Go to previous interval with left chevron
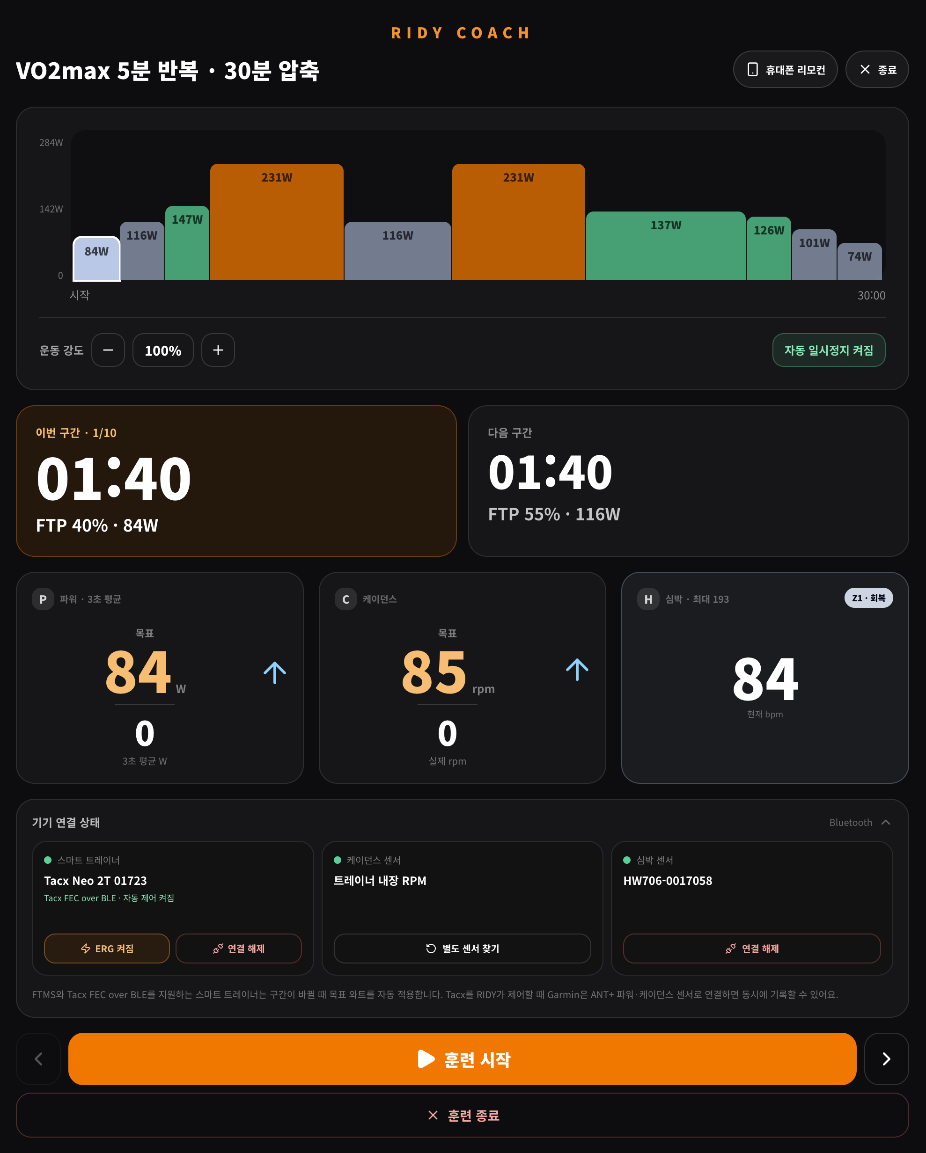The image size is (926, 1153). tap(38, 1059)
